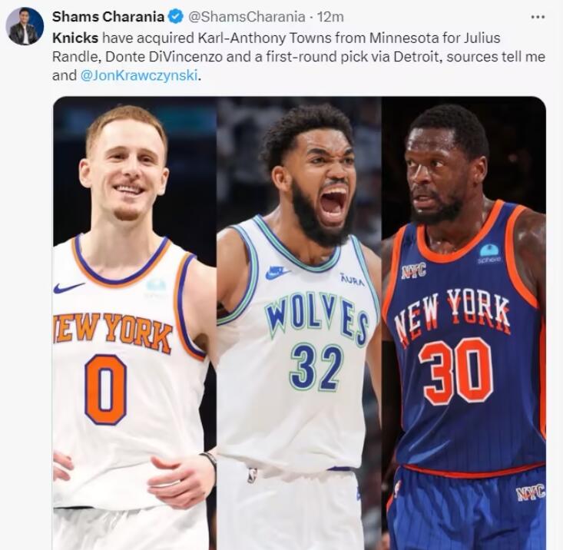Open the Shams Charania display name
The width and height of the screenshot is (563, 550).
coord(108,16)
